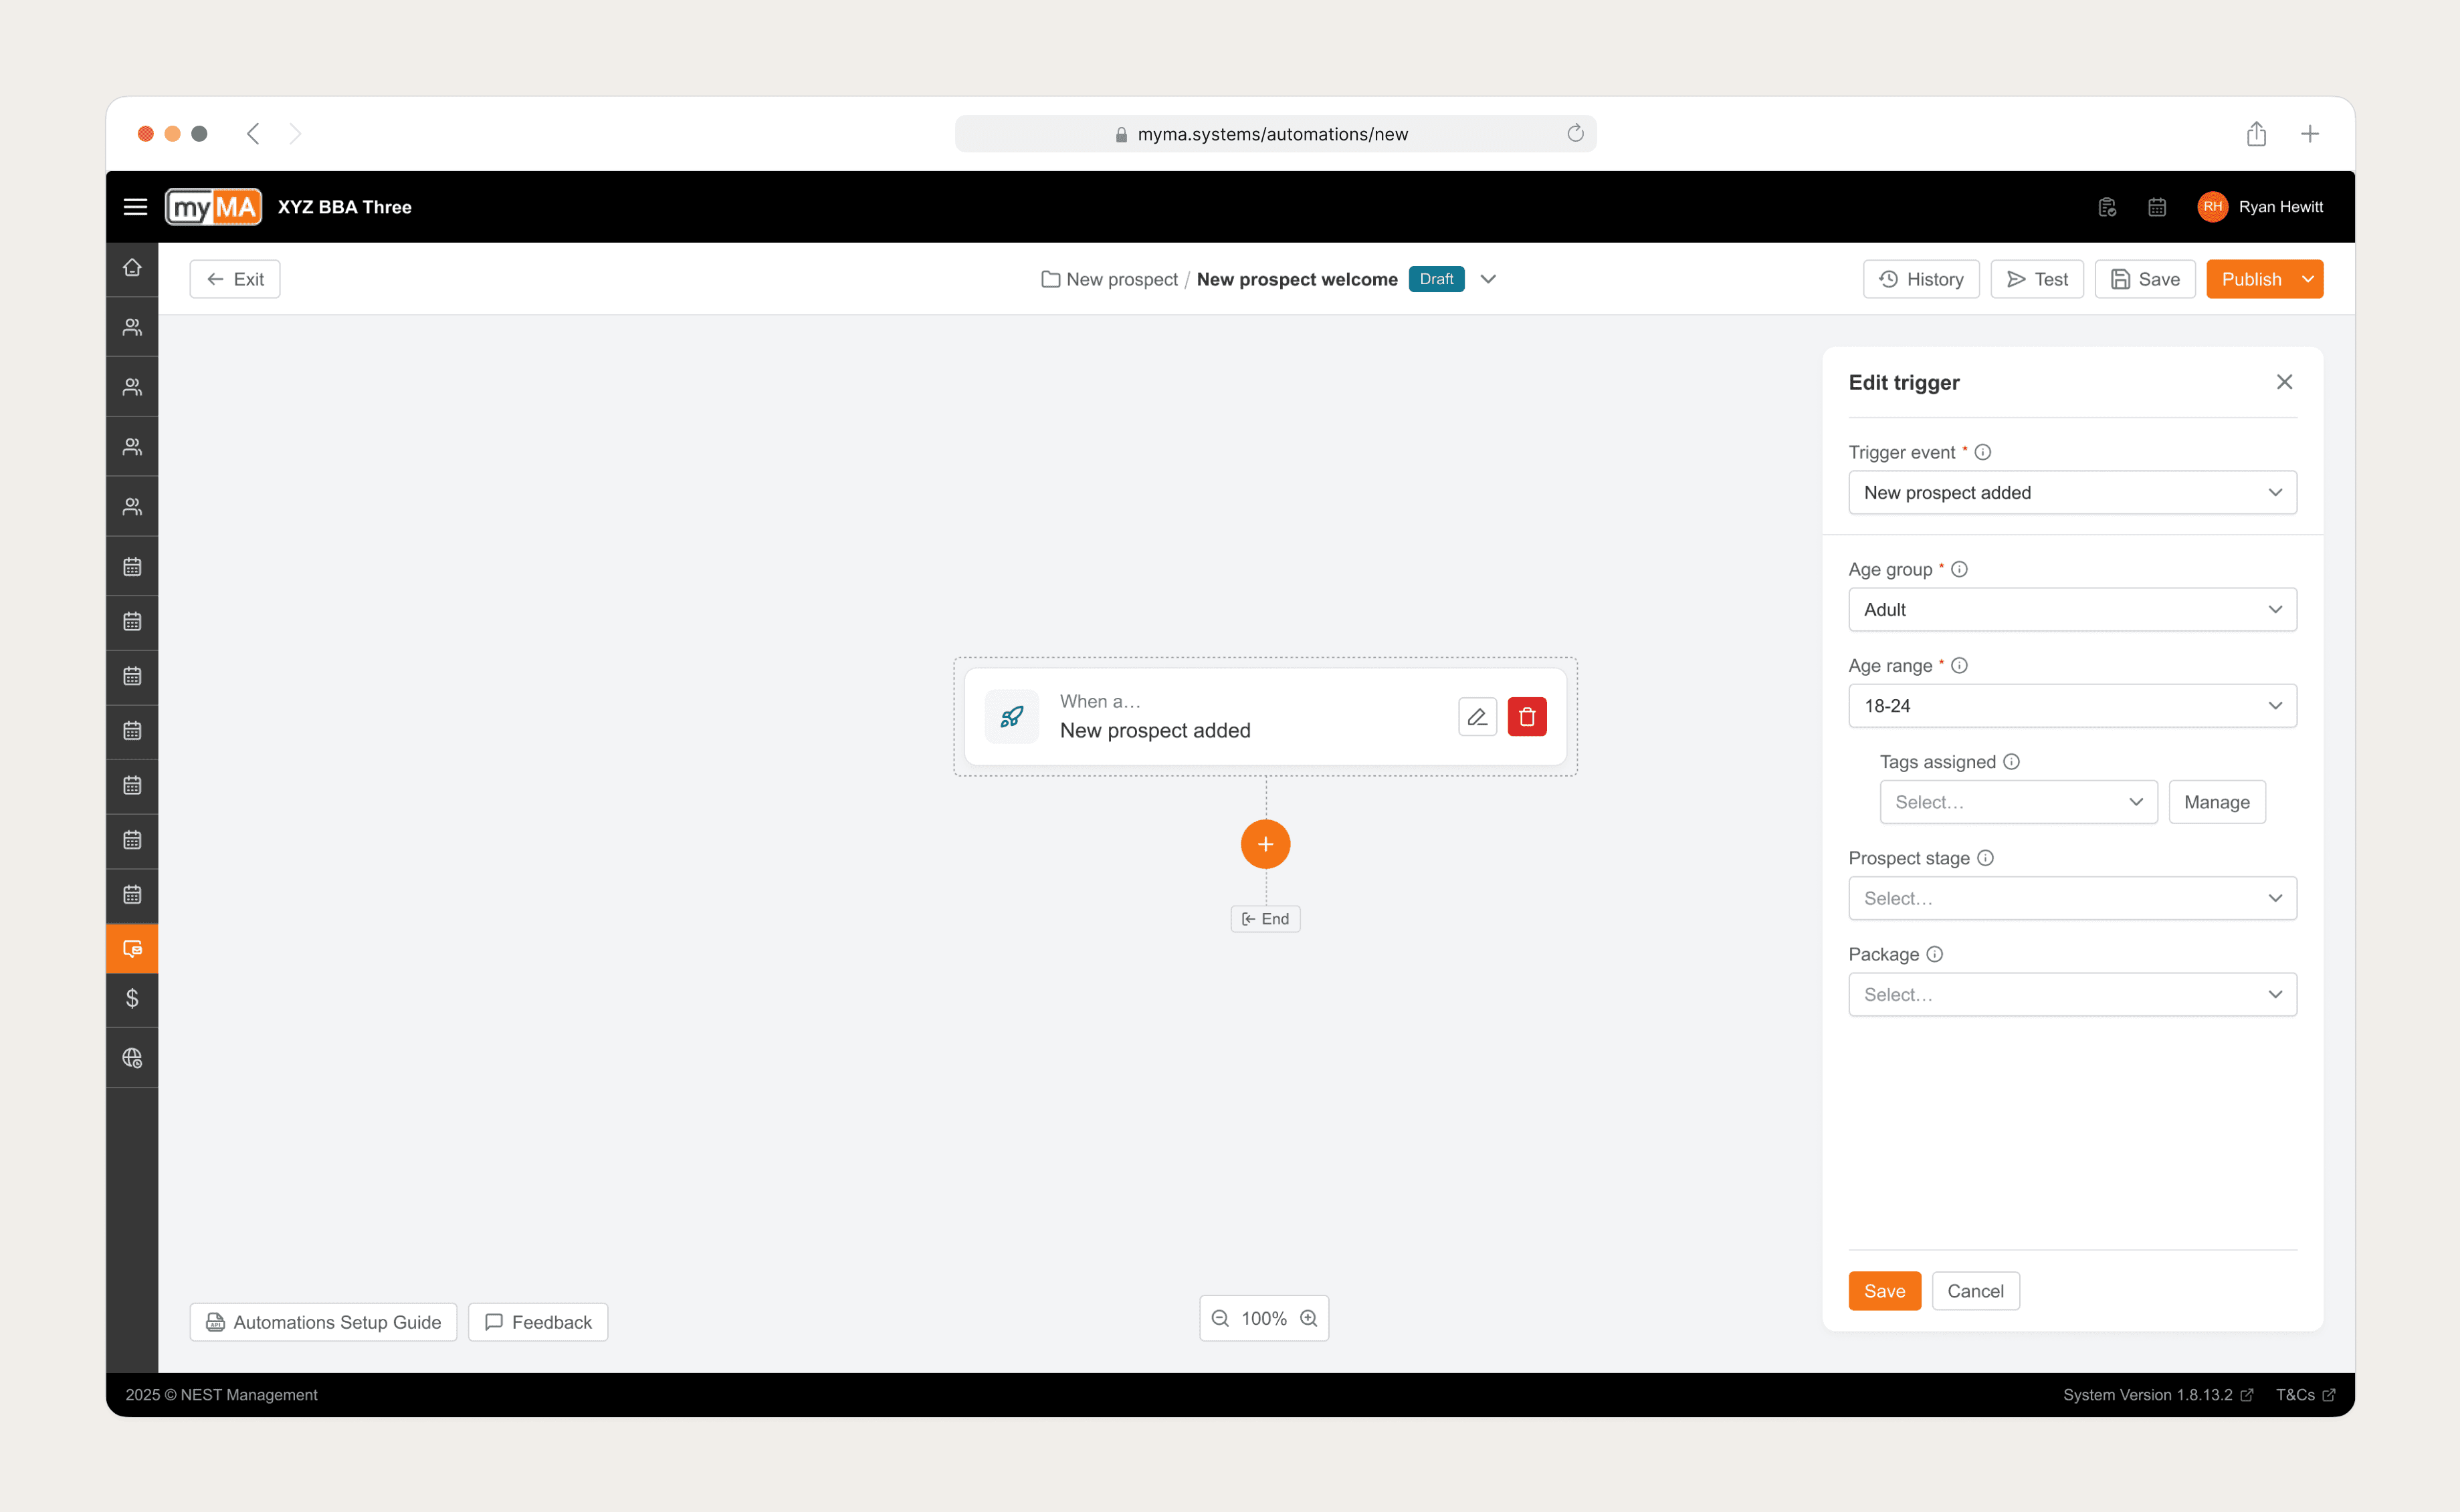Open the Tags assigned select dropdown
The height and width of the screenshot is (1512, 2460).
pos(2018,802)
